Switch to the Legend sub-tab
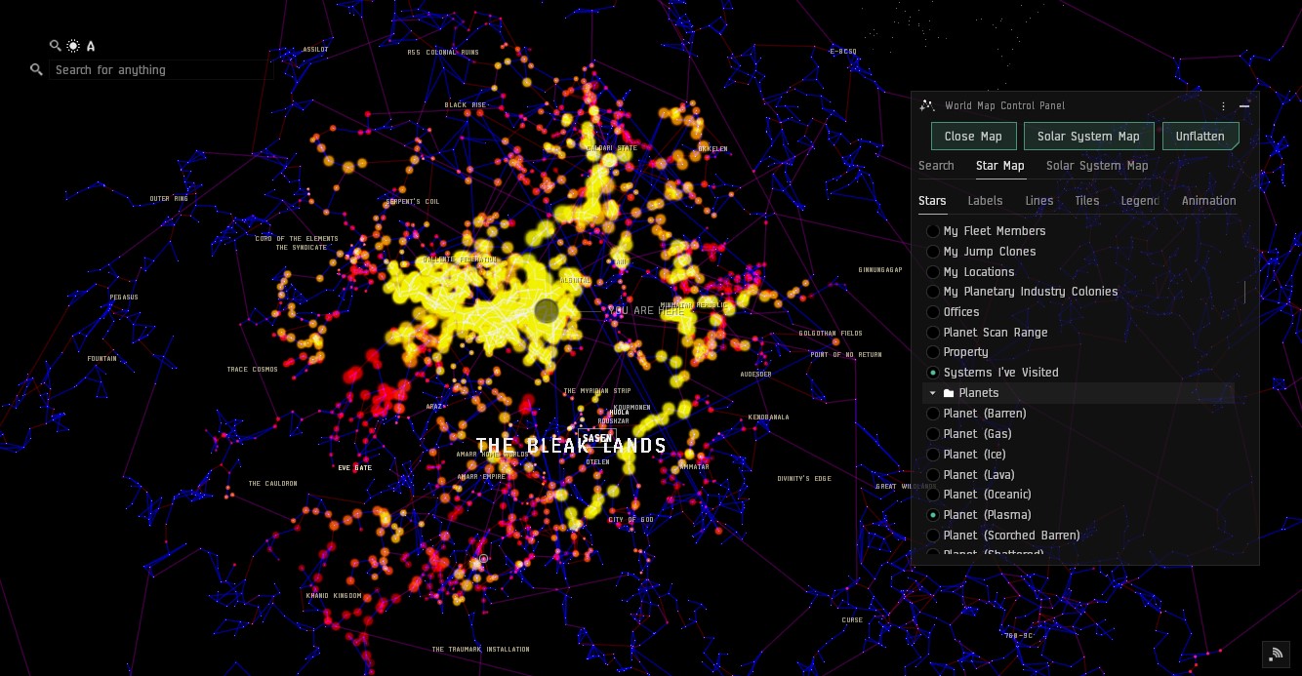Screen dimensions: 1302x676 coord(1141,201)
